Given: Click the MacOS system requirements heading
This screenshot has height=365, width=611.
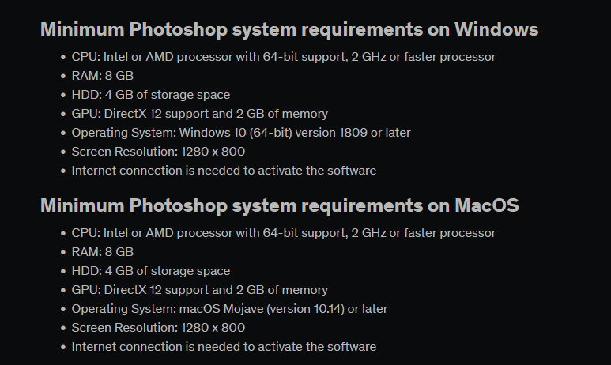Looking at the screenshot, I should pyautogui.click(x=280, y=206).
